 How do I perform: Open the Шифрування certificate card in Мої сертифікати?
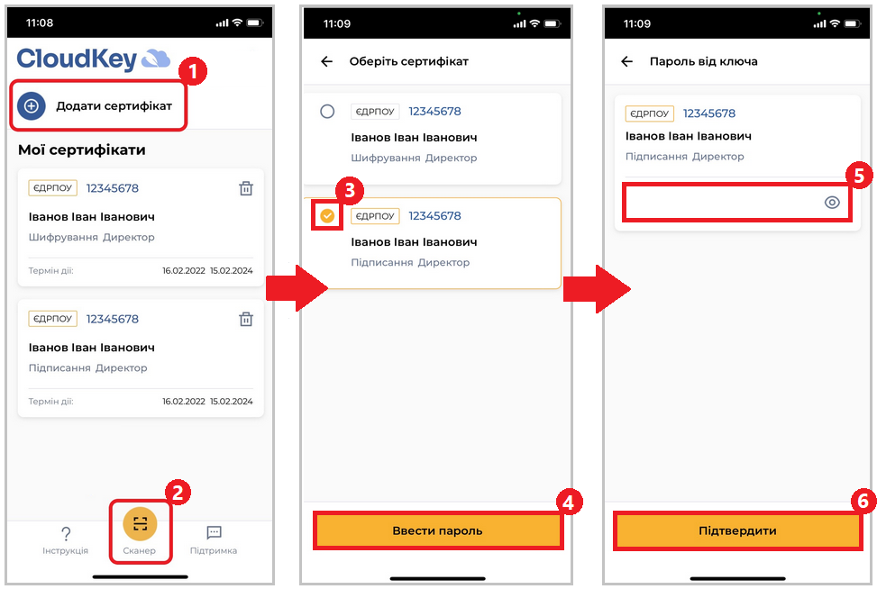click(141, 228)
